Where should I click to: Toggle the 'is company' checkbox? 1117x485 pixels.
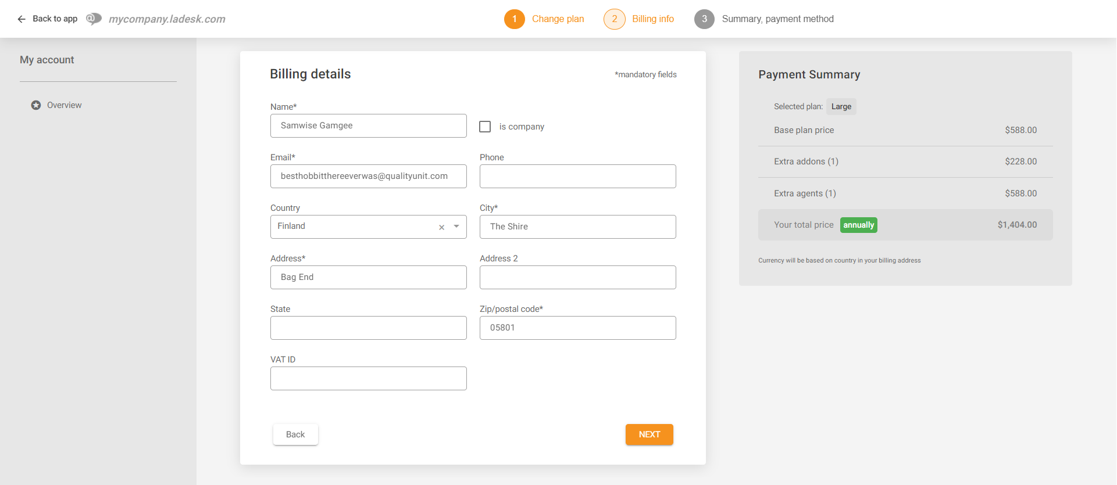click(x=485, y=127)
